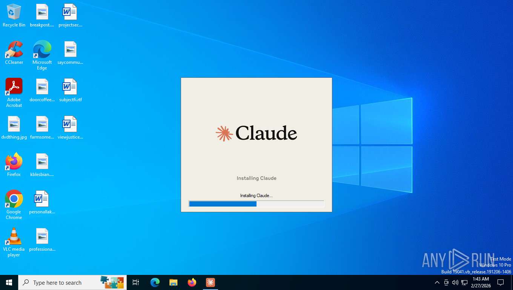Image resolution: width=513 pixels, height=290 pixels.
Task: Click the Claude installer taskbar icon
Action: (210, 282)
